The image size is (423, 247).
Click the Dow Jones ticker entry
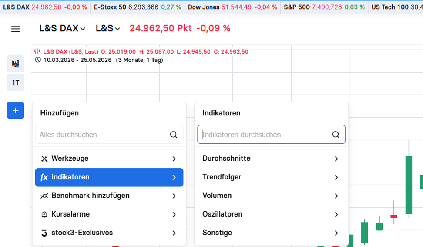[x=232, y=7]
